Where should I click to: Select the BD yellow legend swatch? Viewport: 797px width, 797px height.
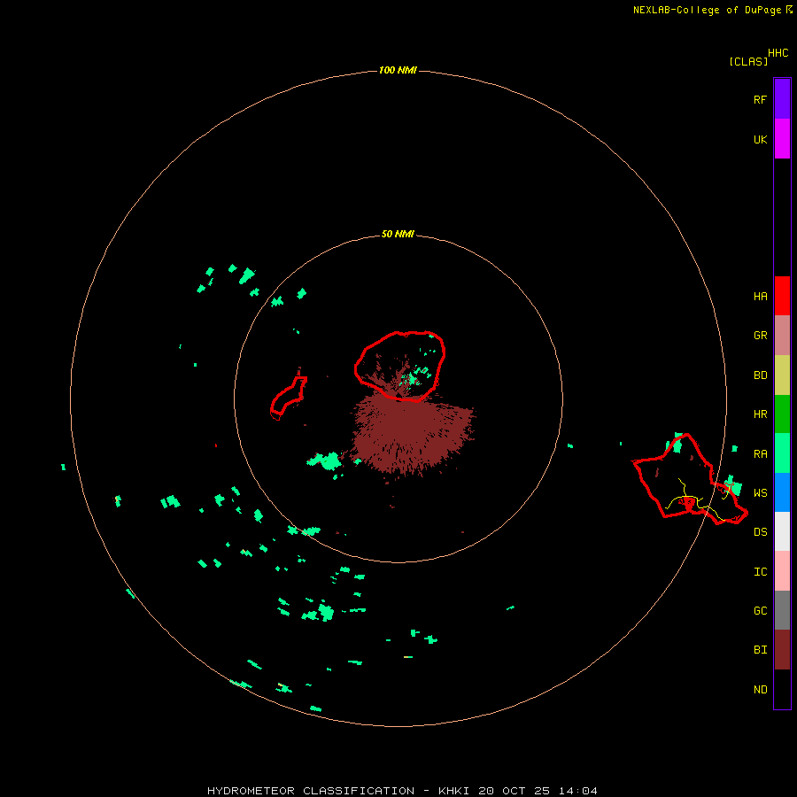(782, 375)
